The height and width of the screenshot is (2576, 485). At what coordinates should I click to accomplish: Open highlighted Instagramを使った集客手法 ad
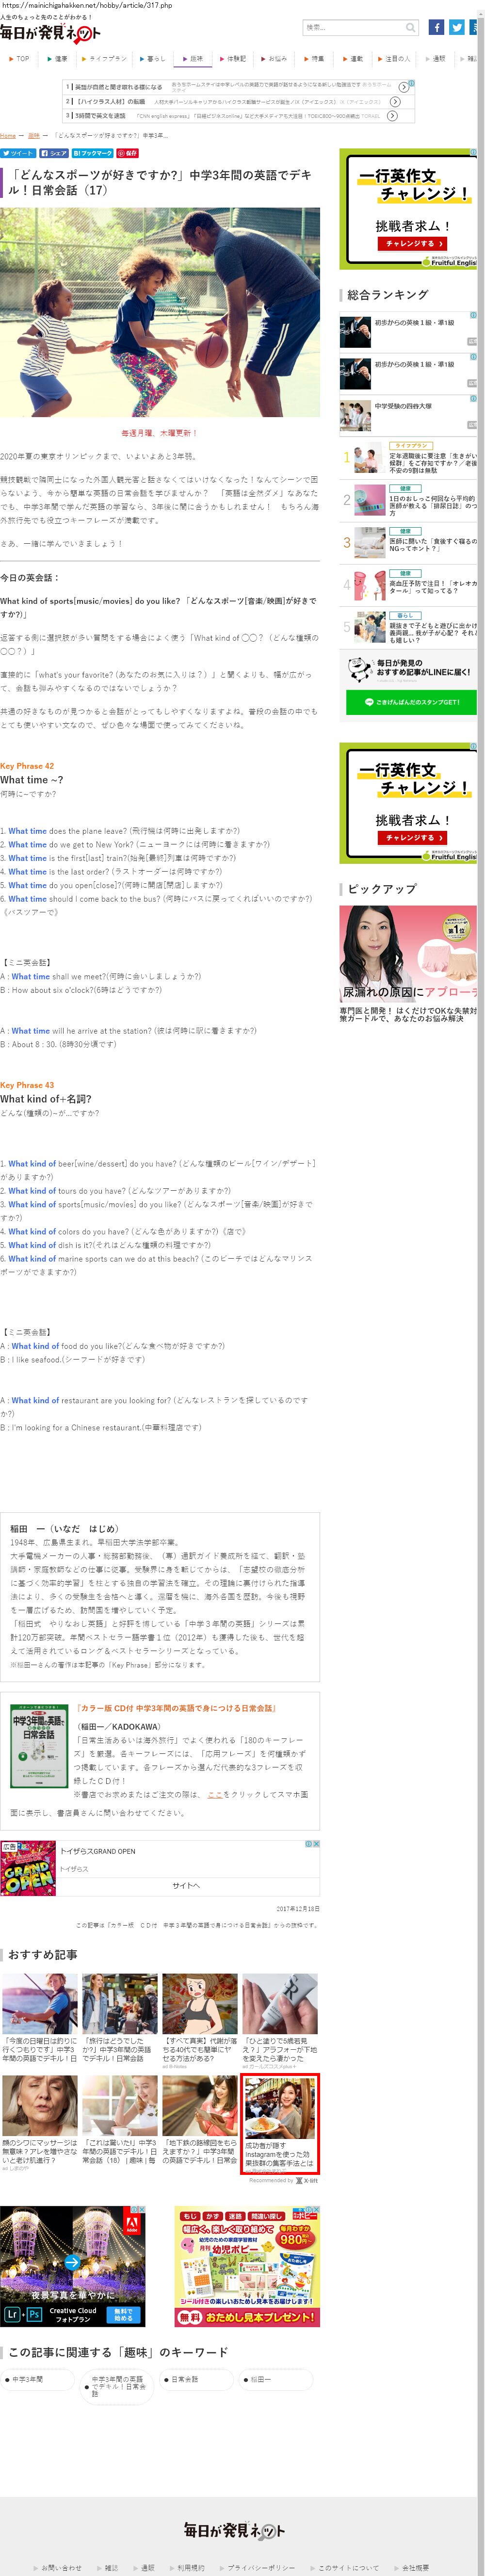(280, 2124)
